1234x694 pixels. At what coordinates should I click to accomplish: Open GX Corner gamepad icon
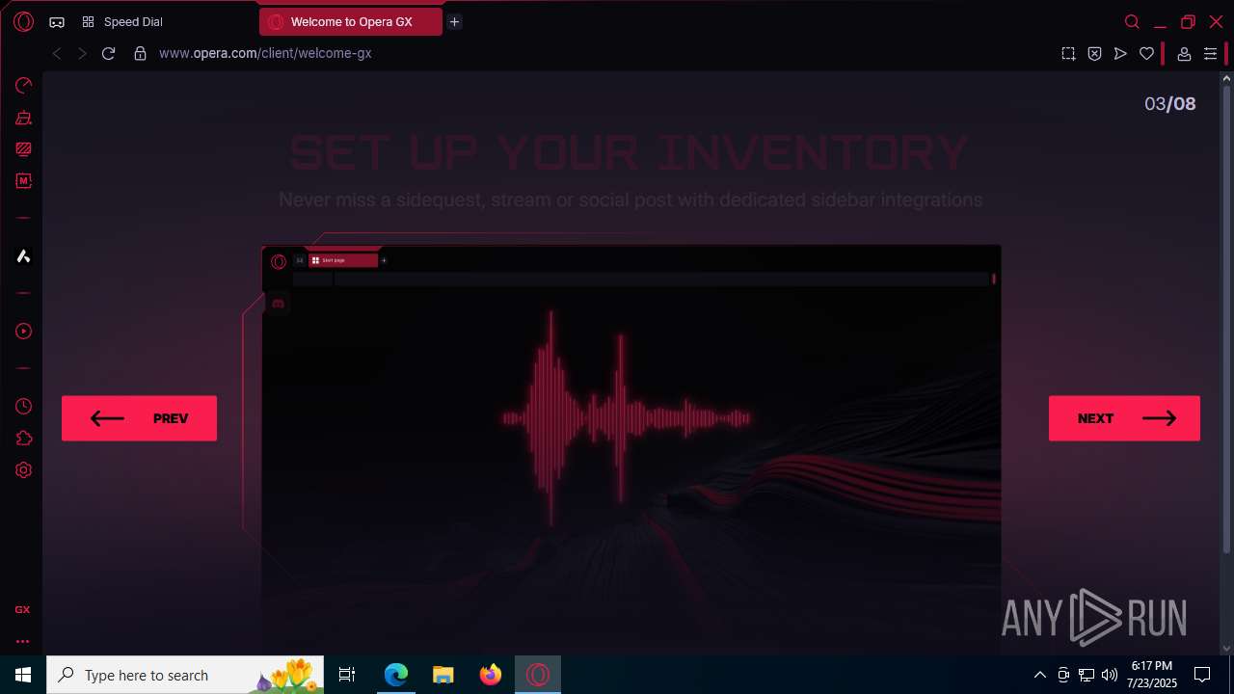[x=57, y=21]
